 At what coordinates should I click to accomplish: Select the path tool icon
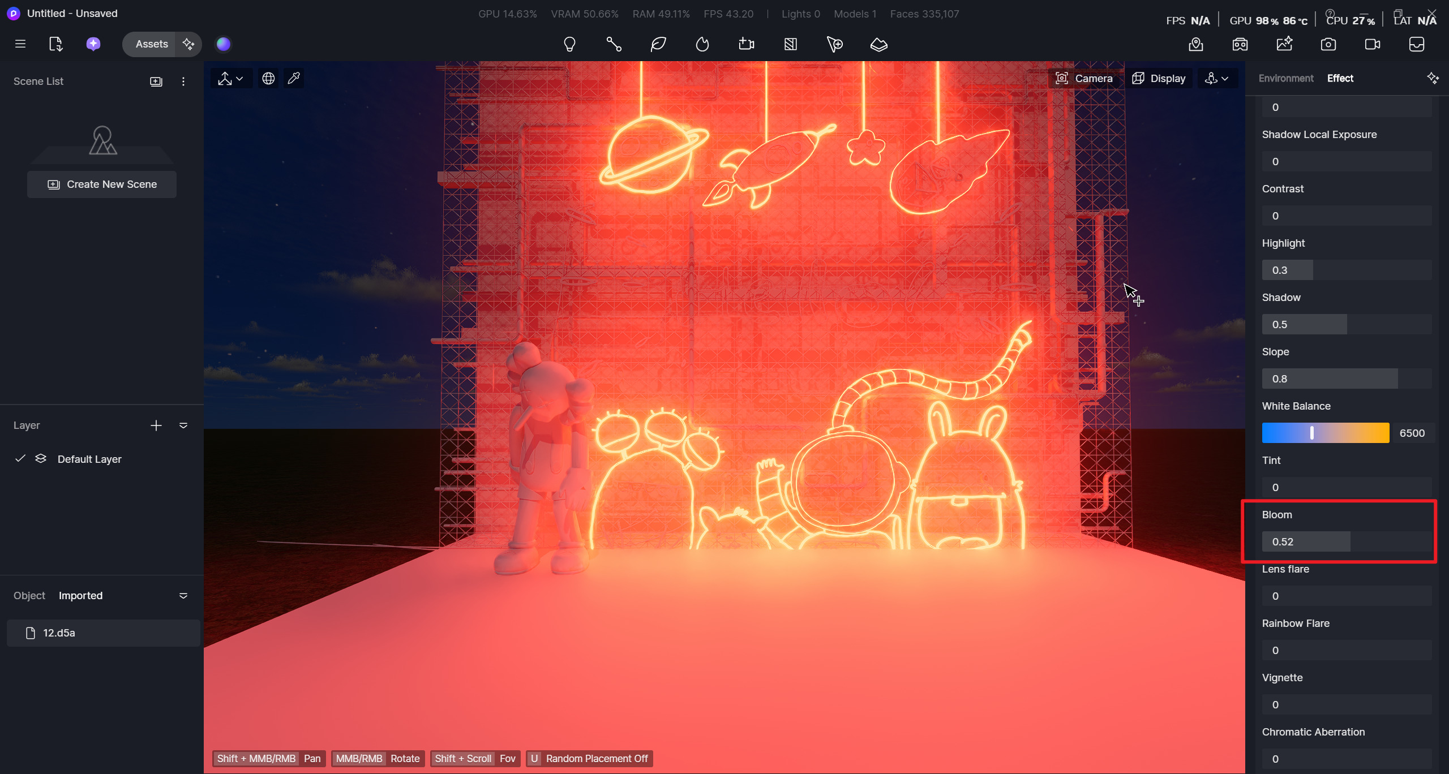coord(614,44)
